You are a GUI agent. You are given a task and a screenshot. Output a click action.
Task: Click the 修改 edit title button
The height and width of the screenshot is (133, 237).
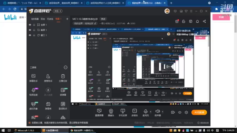pyautogui.click(x=103, y=19)
